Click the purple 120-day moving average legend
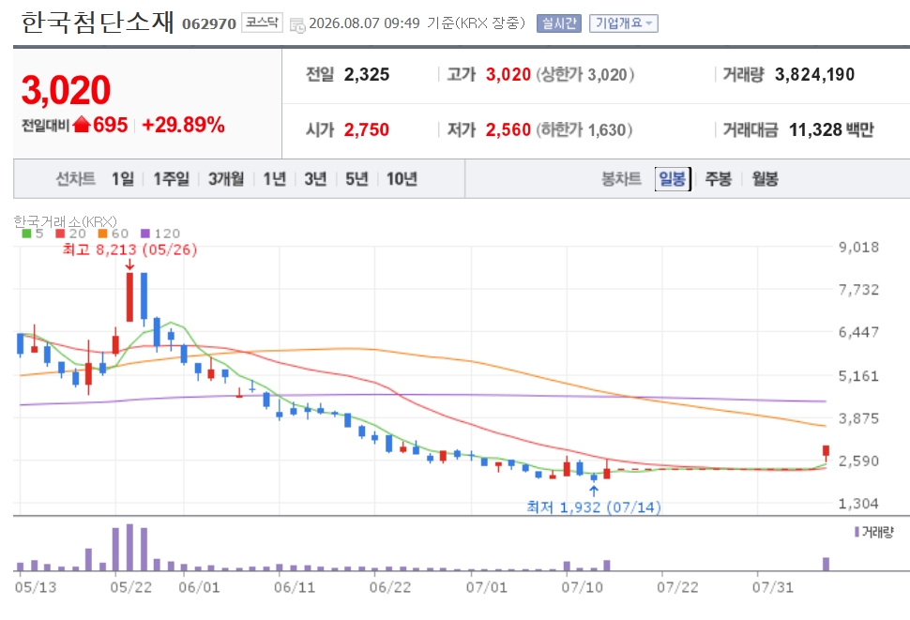Image resolution: width=910 pixels, height=620 pixels. 160,234
